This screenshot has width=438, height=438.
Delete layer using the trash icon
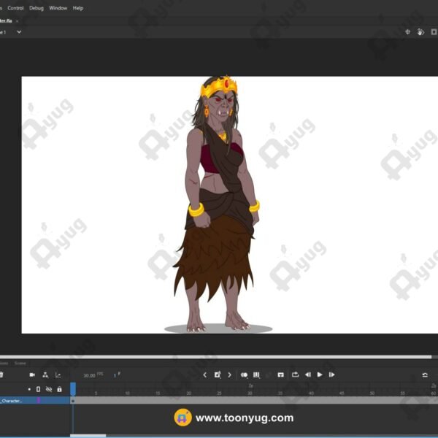[x=1, y=375]
